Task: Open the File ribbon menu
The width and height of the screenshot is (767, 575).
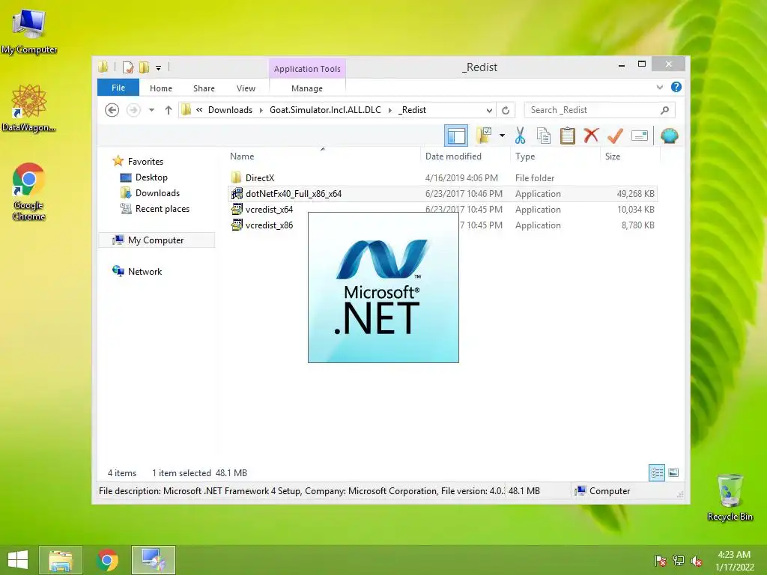Action: tap(118, 88)
